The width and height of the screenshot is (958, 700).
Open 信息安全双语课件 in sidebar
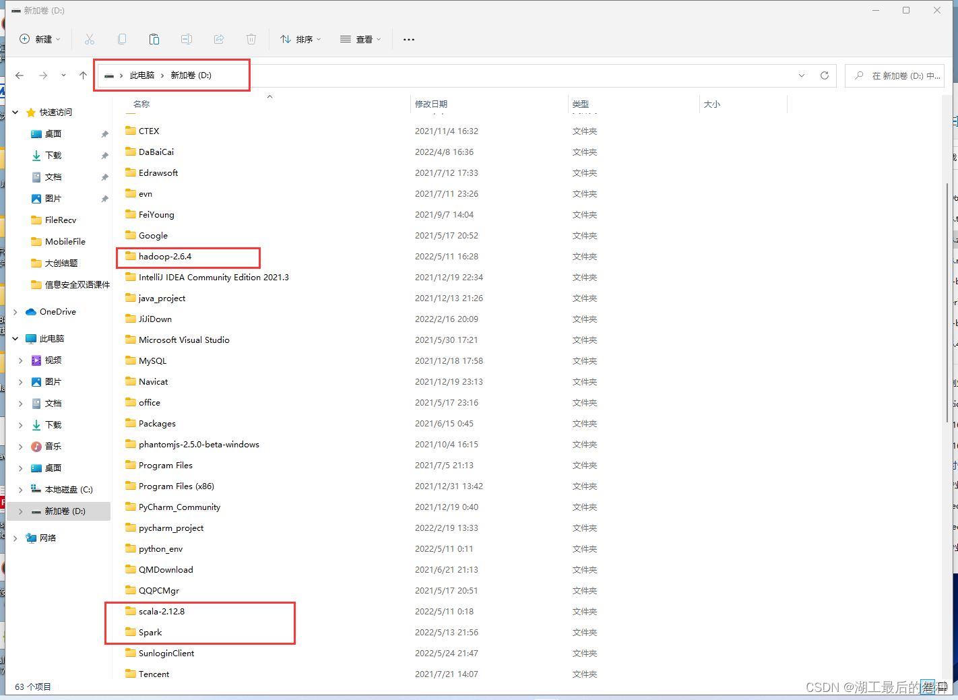(77, 285)
